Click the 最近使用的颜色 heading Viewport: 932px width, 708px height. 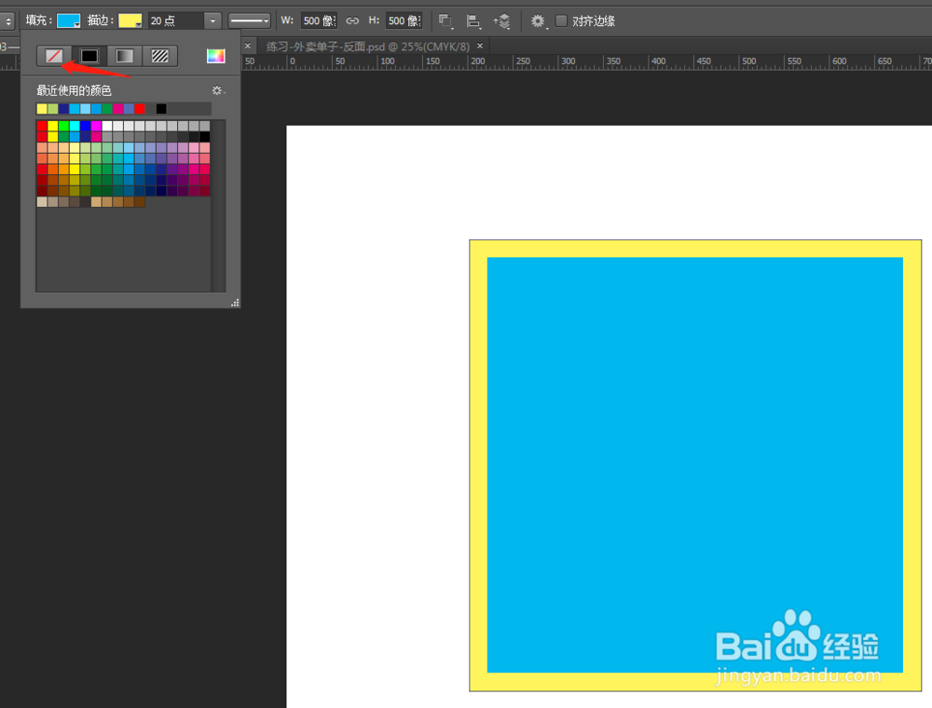point(74,90)
